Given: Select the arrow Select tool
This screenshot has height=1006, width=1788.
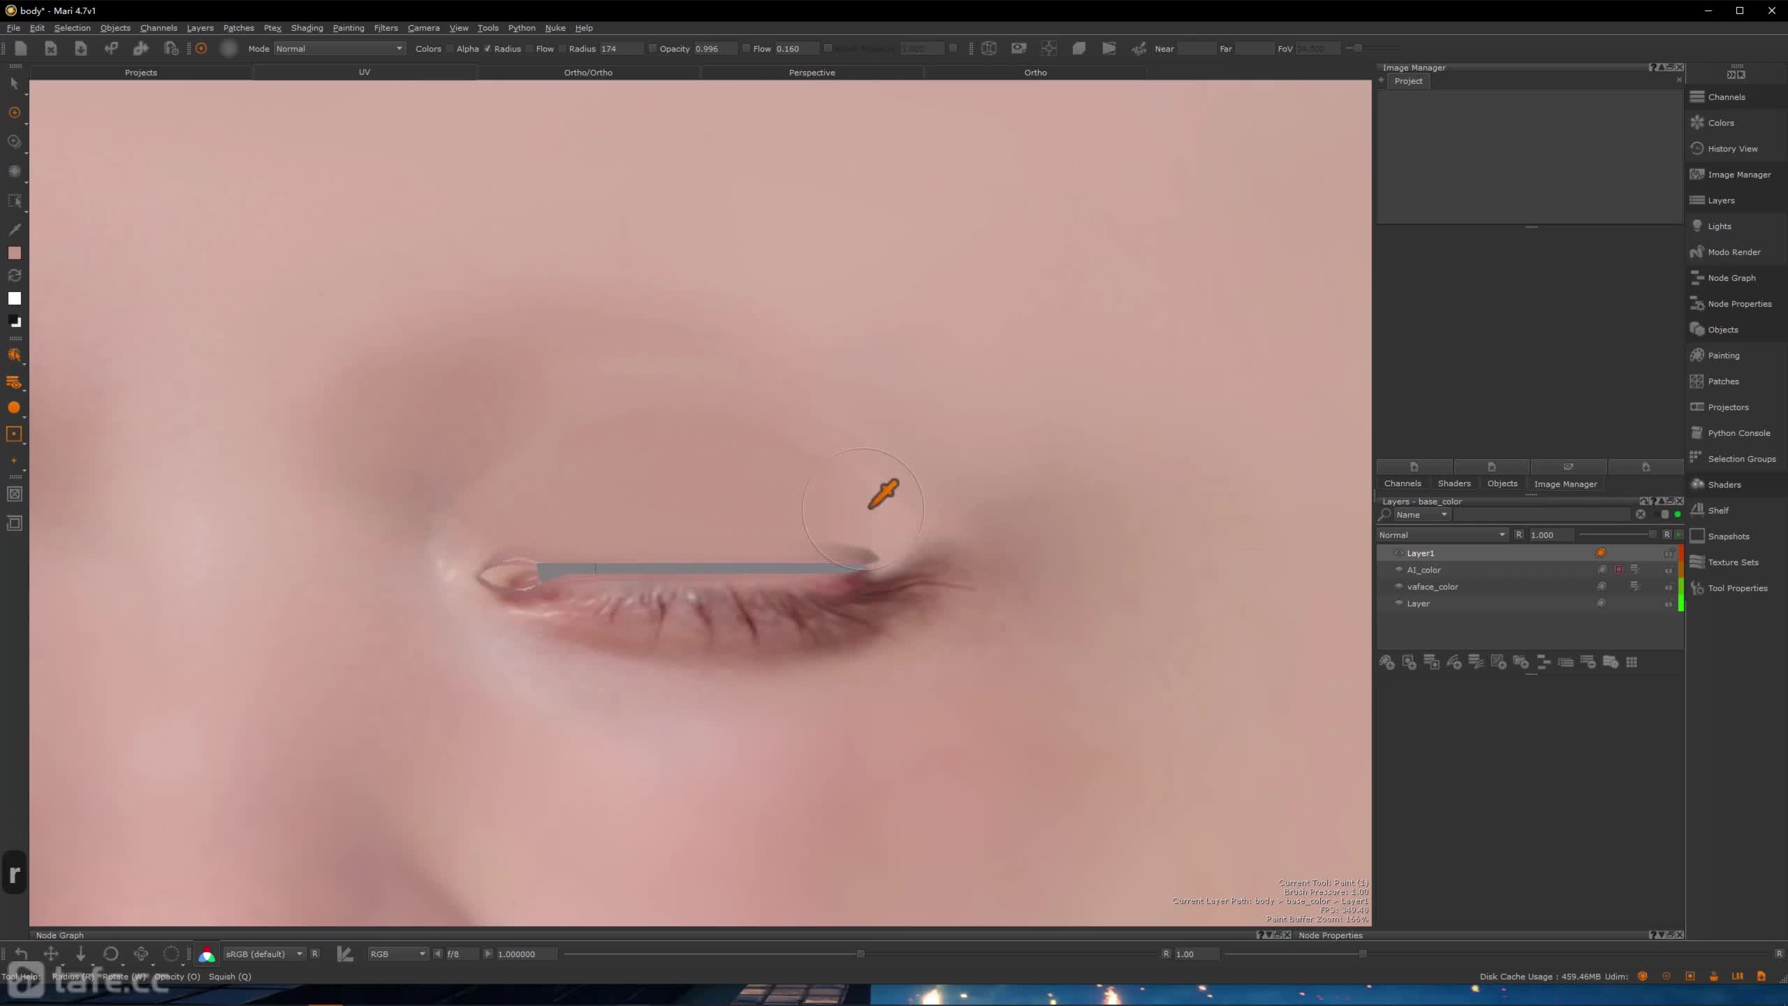Looking at the screenshot, I should coord(14,84).
